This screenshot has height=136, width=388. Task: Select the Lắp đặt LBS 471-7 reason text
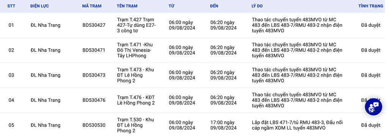297,125
